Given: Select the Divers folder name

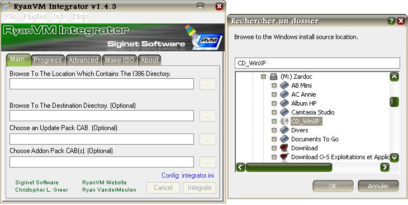Looking at the screenshot, I should 300,130.
